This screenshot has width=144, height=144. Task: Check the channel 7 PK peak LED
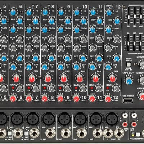click(x=29, y=88)
